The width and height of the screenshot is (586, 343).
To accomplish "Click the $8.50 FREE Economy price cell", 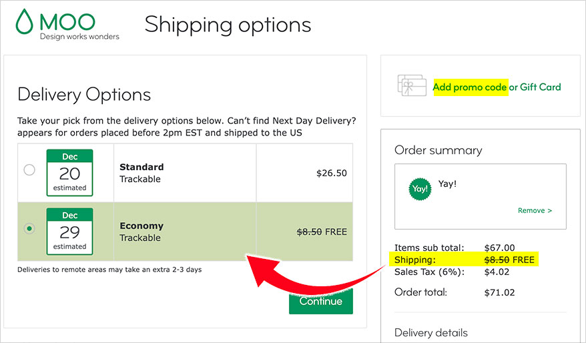I will (304, 232).
